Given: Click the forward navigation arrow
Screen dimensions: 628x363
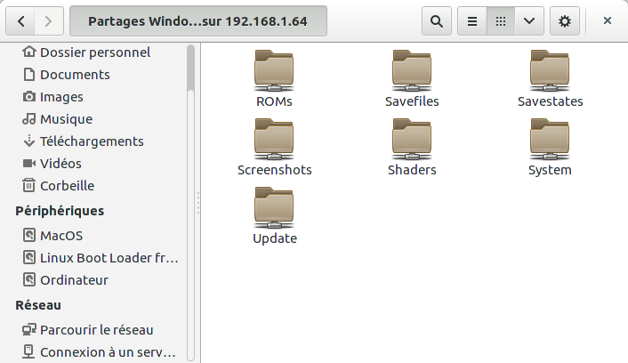Looking at the screenshot, I should pos(50,20).
